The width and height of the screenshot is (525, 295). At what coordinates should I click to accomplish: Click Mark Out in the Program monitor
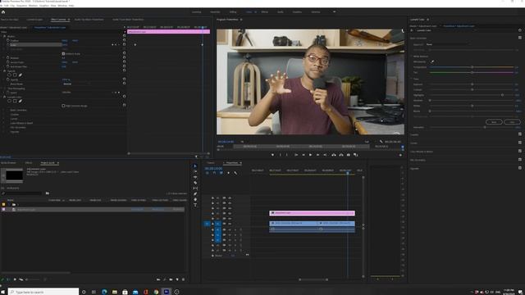286,155
